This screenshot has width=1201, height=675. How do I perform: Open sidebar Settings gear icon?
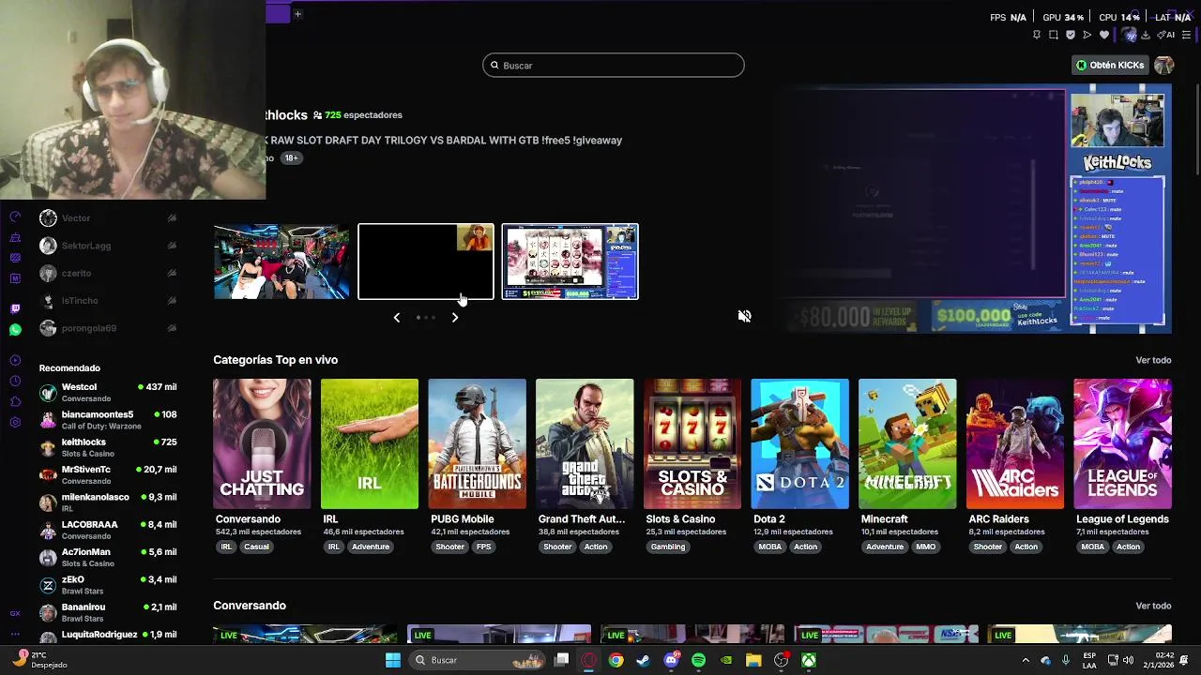click(x=15, y=422)
